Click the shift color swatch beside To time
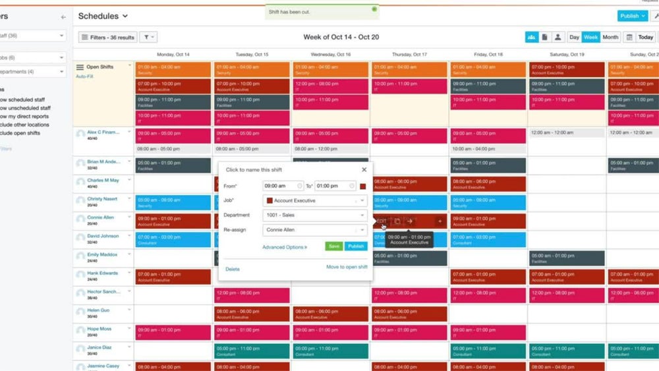The image size is (659, 371). [x=362, y=186]
